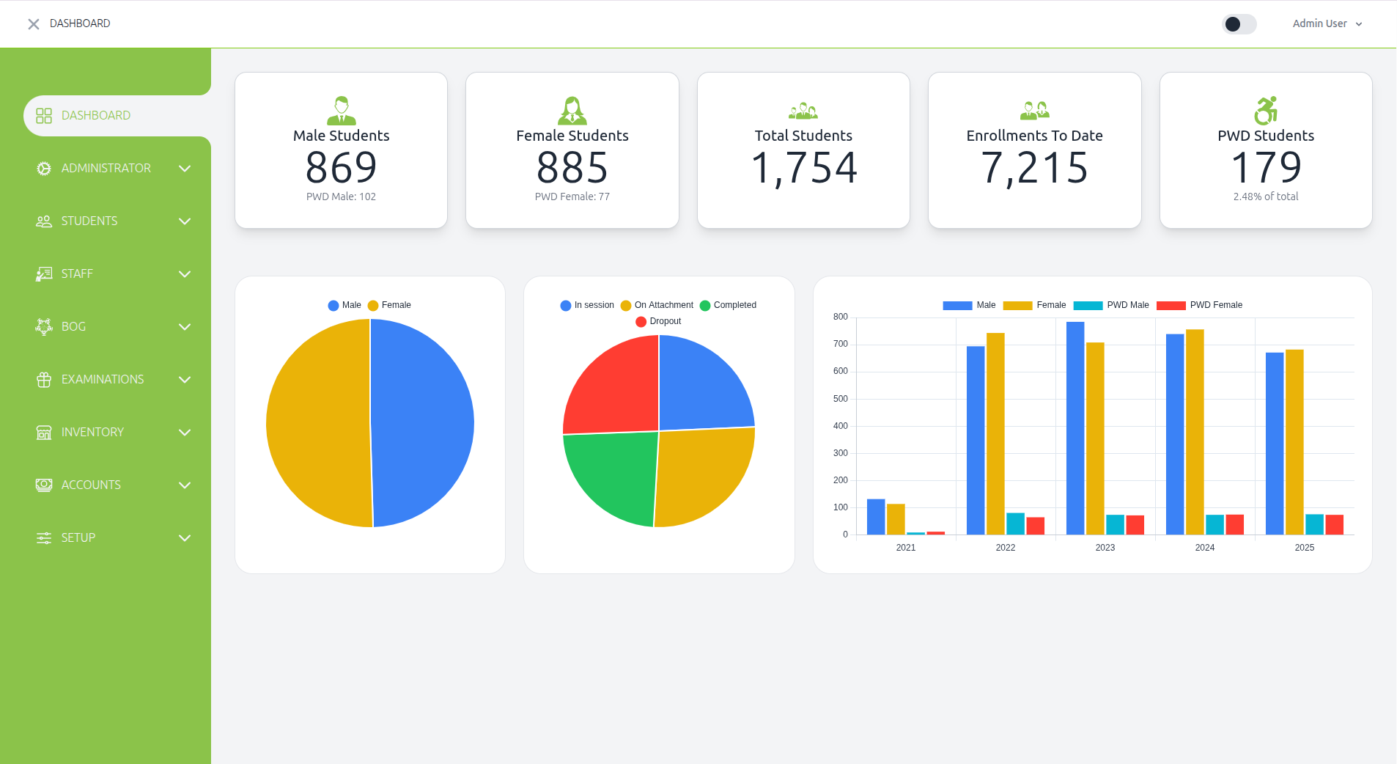The height and width of the screenshot is (764, 1397).
Task: Toggle Male legend in gender pie chart
Action: click(344, 306)
